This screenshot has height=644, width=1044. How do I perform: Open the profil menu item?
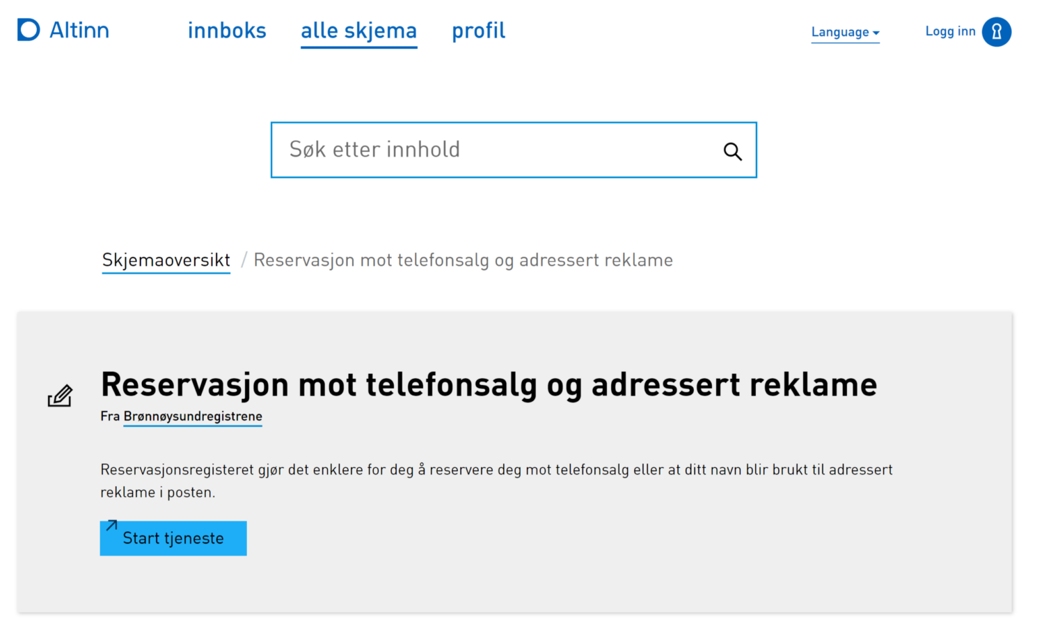coord(478,31)
